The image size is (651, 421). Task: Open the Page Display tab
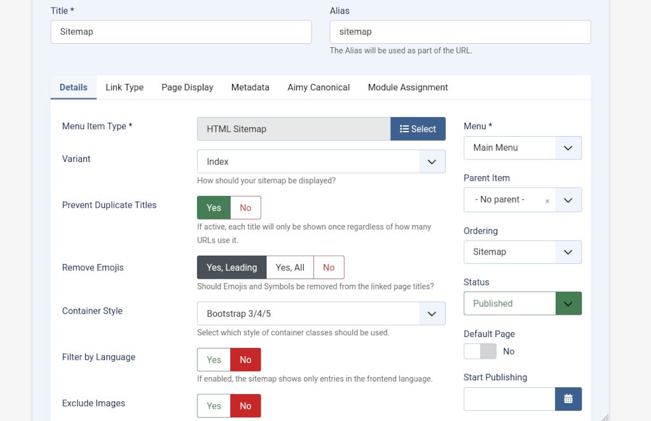tap(188, 87)
